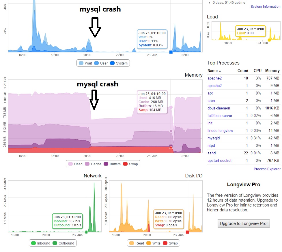Click the diamond Cache marker on Memory chart
The image size is (282, 252).
[x=171, y=131]
